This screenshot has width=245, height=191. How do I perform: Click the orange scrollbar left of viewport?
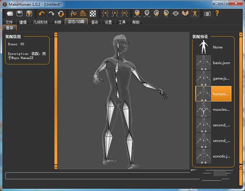(56, 100)
